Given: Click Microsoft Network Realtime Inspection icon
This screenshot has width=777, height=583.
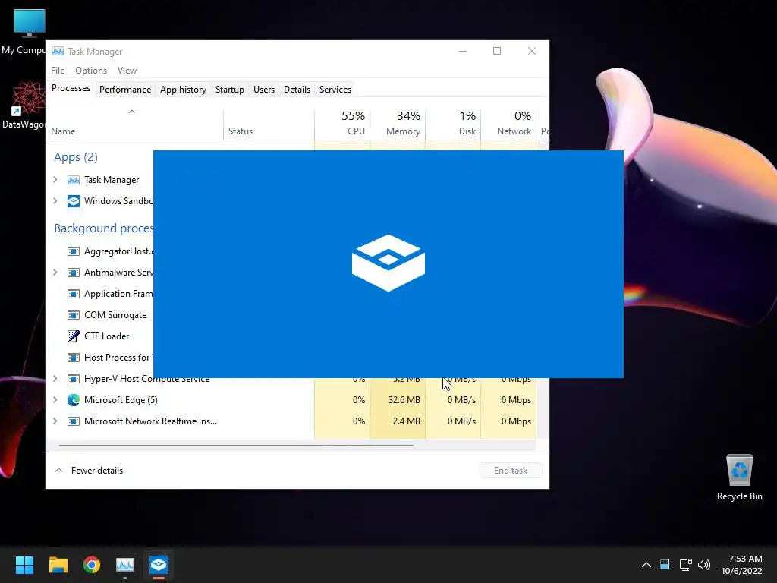Looking at the screenshot, I should (x=74, y=421).
